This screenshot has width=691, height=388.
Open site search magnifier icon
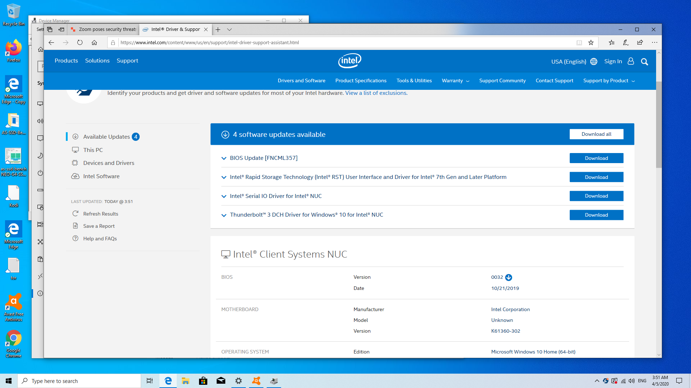pos(644,62)
